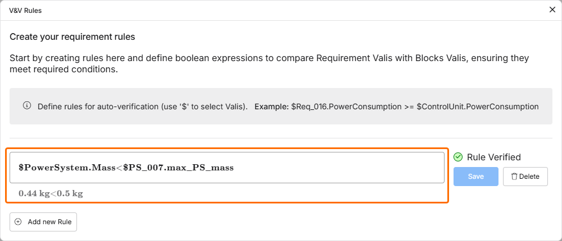Click the trash icon on the Delete button
Screen dimensions: 562x241
tap(514, 177)
